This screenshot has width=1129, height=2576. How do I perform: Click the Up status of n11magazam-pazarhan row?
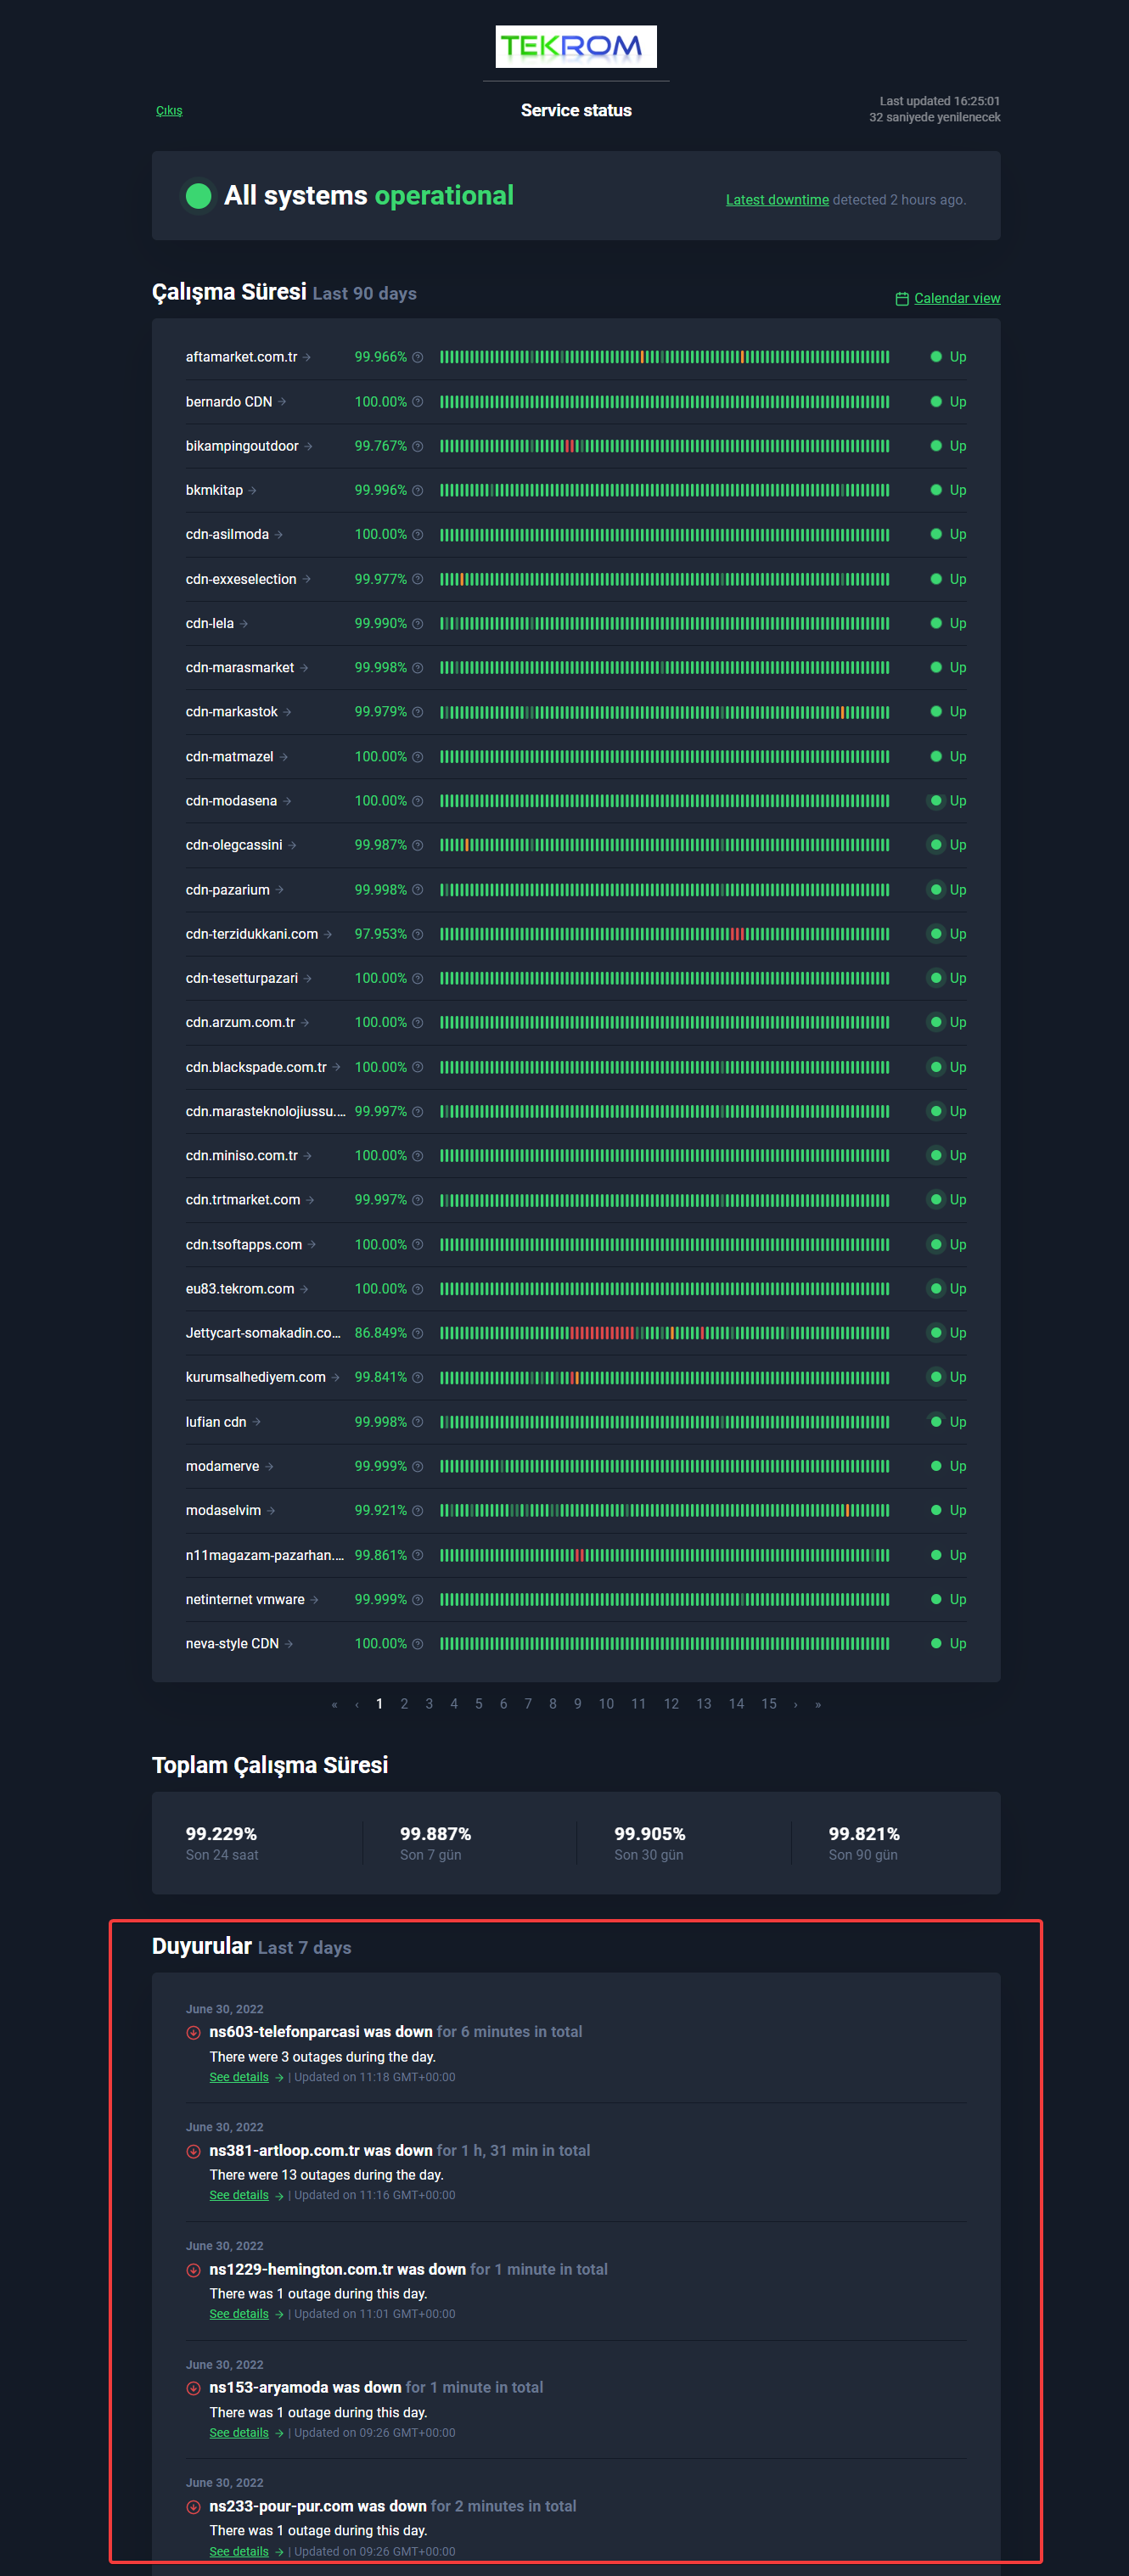click(948, 1555)
